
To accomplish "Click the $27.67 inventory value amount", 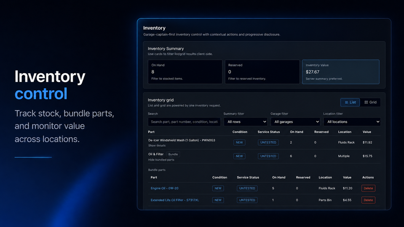I will [x=312, y=72].
